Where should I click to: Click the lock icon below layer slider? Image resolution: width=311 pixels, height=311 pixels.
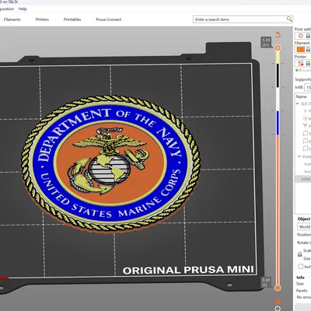278,301
